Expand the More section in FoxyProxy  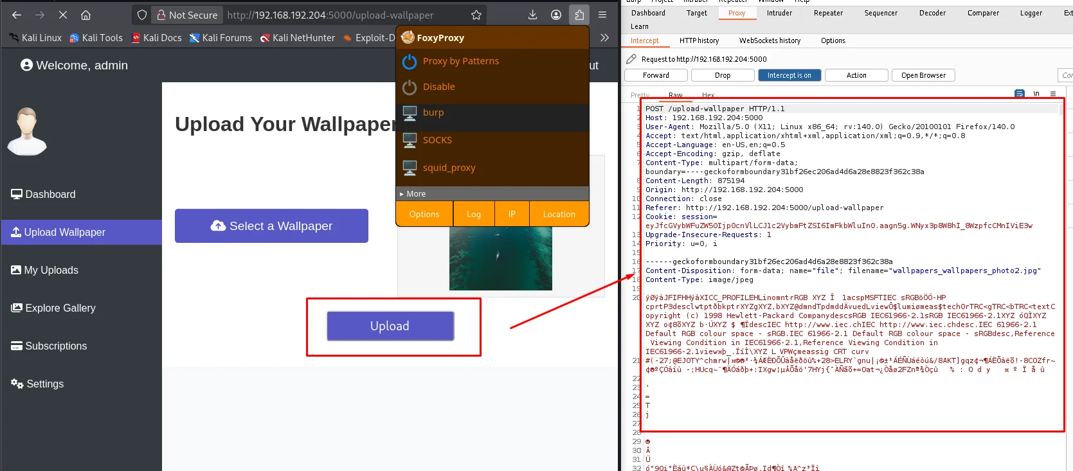coord(492,193)
